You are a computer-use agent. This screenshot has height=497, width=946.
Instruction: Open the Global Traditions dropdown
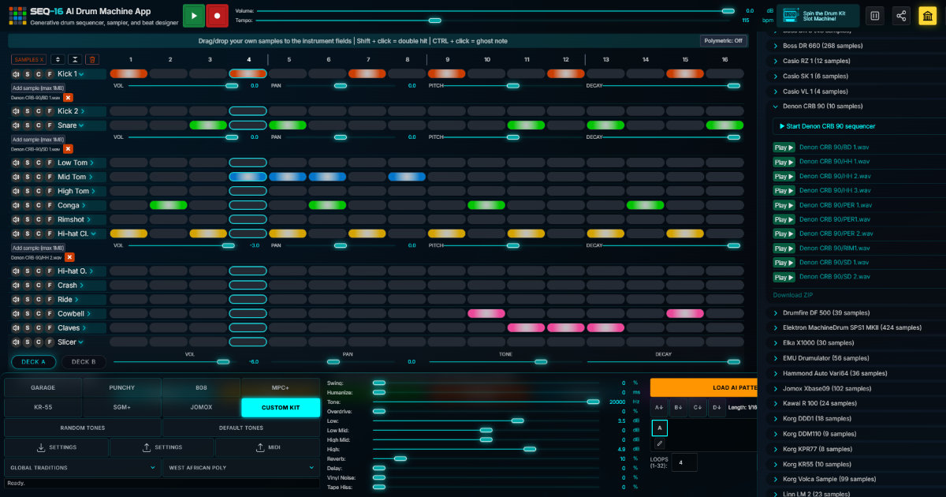point(84,468)
